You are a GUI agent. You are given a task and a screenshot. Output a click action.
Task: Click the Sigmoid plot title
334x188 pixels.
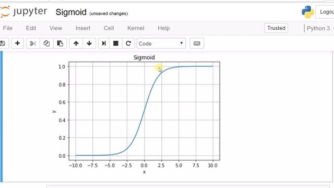[144, 57]
